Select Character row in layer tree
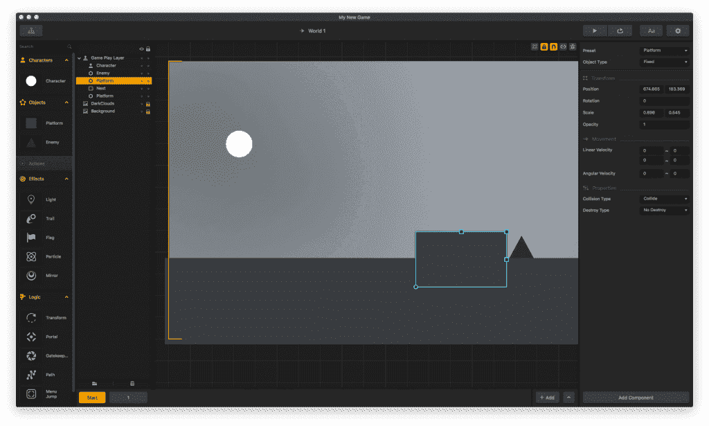709x426 pixels. [114, 66]
